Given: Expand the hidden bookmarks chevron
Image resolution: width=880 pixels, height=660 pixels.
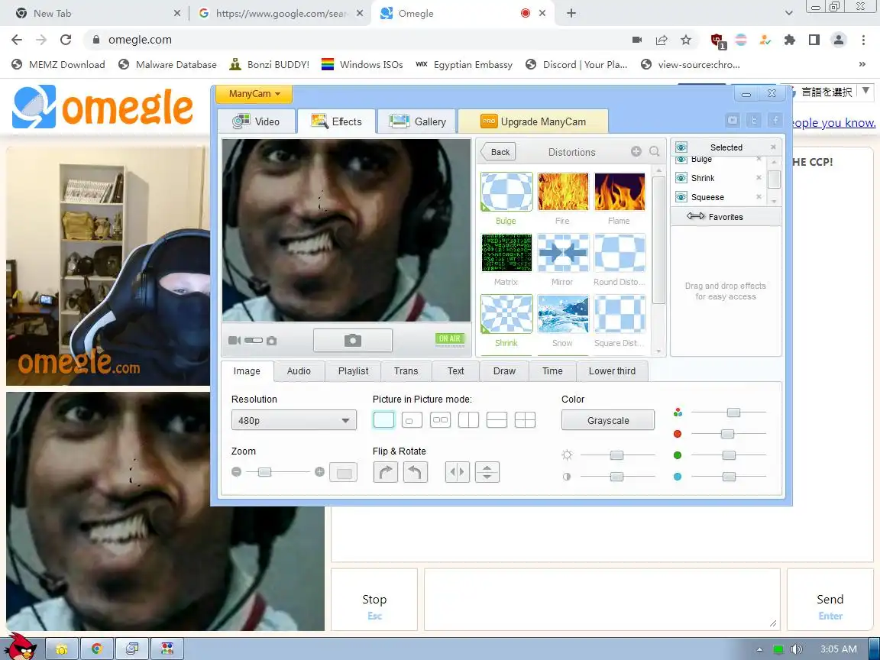Looking at the screenshot, I should (862, 64).
